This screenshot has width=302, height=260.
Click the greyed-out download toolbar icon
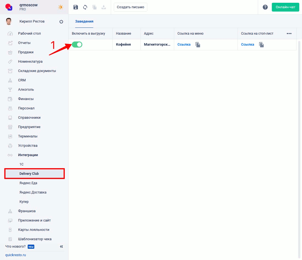point(104,7)
